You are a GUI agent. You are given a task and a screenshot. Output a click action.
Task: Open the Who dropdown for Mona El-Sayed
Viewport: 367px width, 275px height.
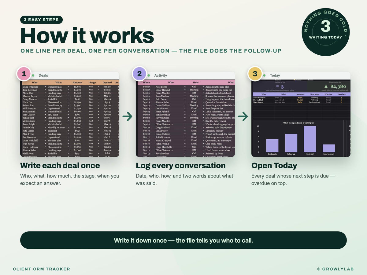coord(185,141)
